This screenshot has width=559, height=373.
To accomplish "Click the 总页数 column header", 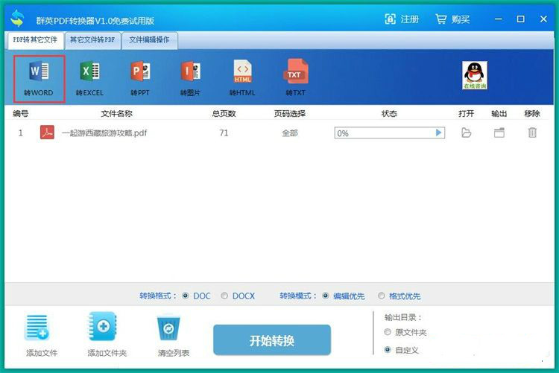I will coord(224,113).
